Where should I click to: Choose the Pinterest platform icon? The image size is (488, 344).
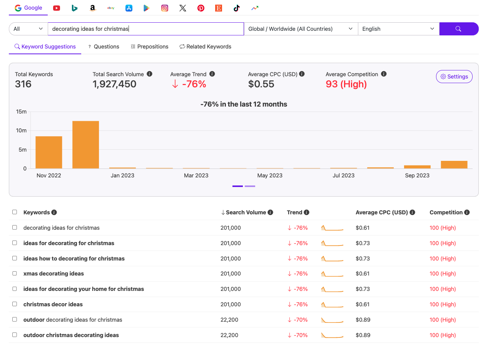point(201,8)
